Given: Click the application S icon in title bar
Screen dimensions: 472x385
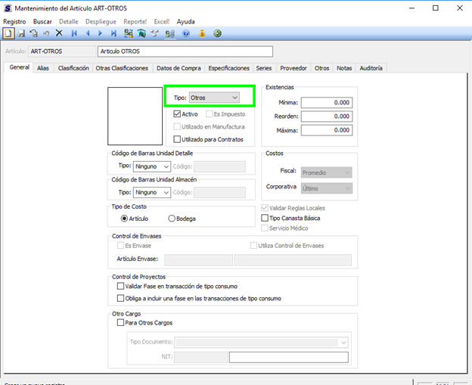Looking at the screenshot, I should click(x=8, y=8).
